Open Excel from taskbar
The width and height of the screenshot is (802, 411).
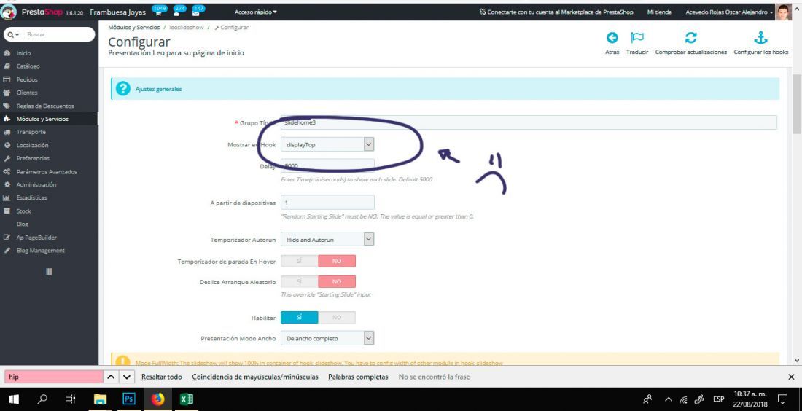click(x=187, y=399)
